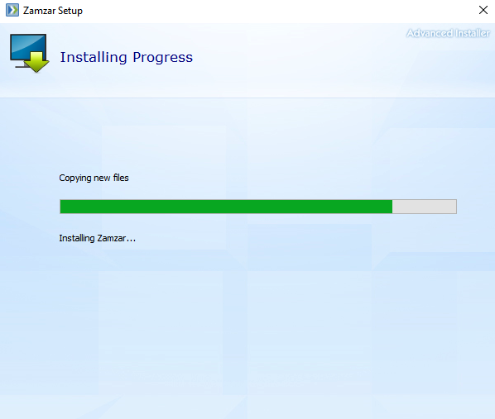Screen dimensions: 495x419
Task: Click the monitor download arrow icon
Action: point(29,53)
